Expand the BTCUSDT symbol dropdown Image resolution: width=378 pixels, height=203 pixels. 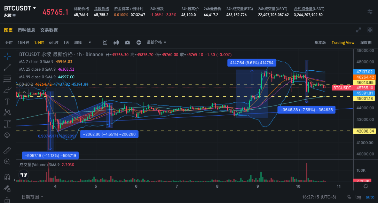click(x=34, y=8)
